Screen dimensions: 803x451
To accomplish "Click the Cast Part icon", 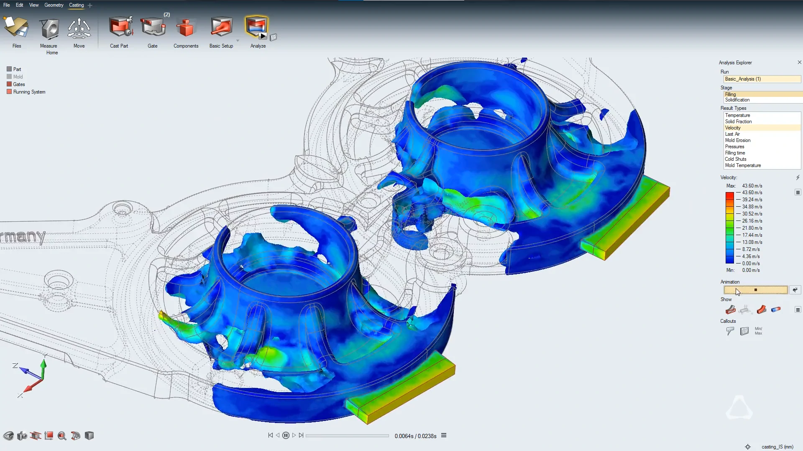I will pyautogui.click(x=120, y=28).
